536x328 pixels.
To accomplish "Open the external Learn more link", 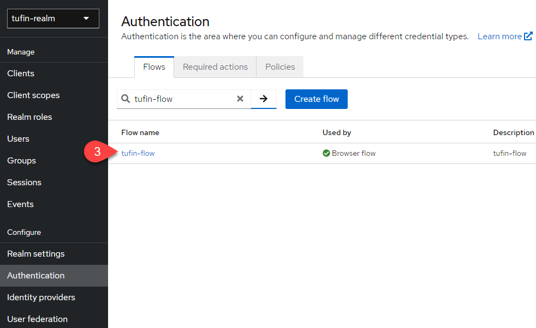I will (x=504, y=37).
